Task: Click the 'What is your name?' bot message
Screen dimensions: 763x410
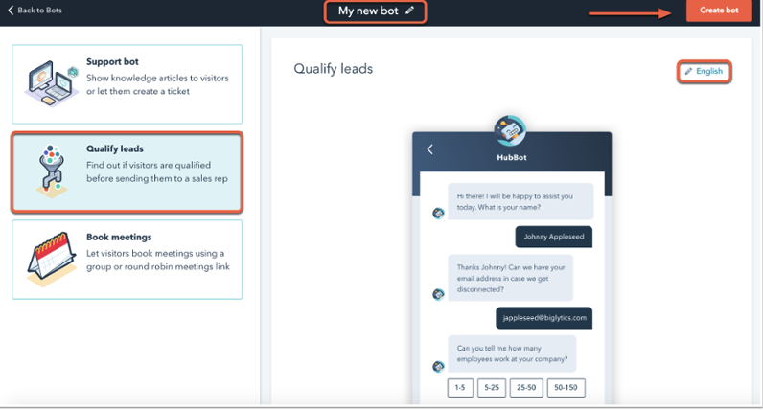Action: tap(520, 201)
